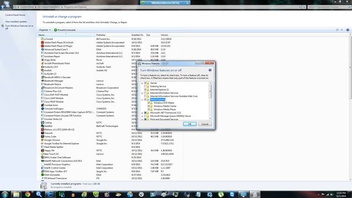Click the Back navigation arrow

(x=3, y=7)
